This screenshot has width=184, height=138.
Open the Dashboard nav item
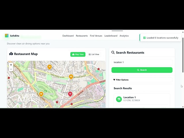coord(68,36)
